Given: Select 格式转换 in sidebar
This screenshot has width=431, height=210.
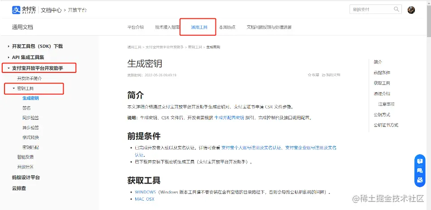Looking at the screenshot, I should (x=30, y=137).
